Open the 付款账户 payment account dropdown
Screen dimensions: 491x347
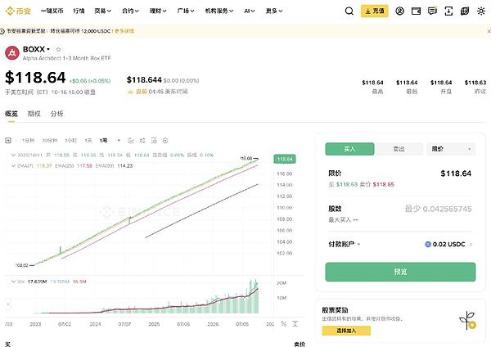[345, 244]
